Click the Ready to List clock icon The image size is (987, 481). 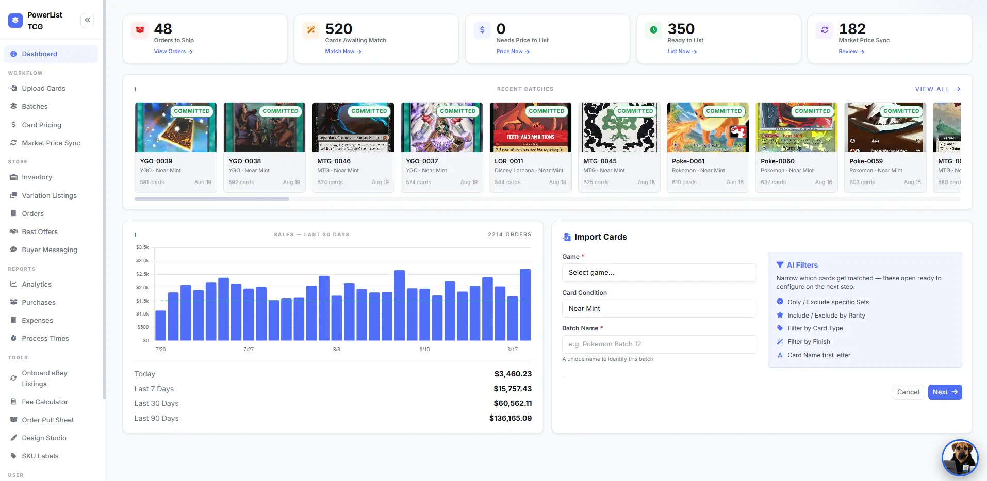click(x=653, y=30)
